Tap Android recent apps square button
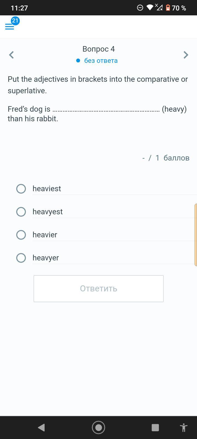Viewport: 197px width, 439px height. (x=155, y=427)
